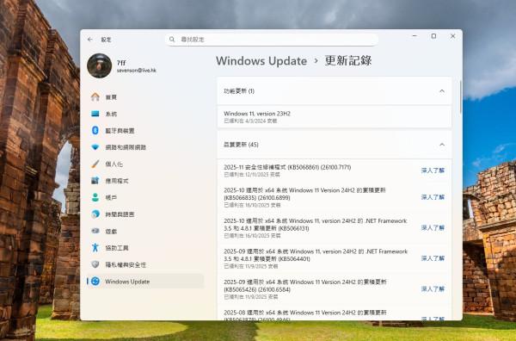Image resolution: width=516 pixels, height=341 pixels.
Task: Open 深入了解 for KB5064401 update
Action: click(x=433, y=258)
